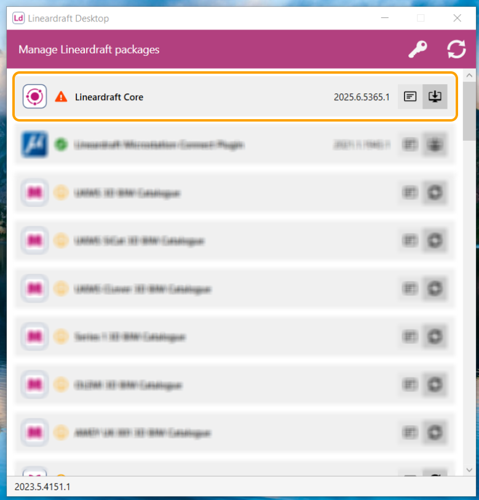Click version number 2025.6.5365.1
Viewport: 479px width, 500px height.
click(362, 97)
